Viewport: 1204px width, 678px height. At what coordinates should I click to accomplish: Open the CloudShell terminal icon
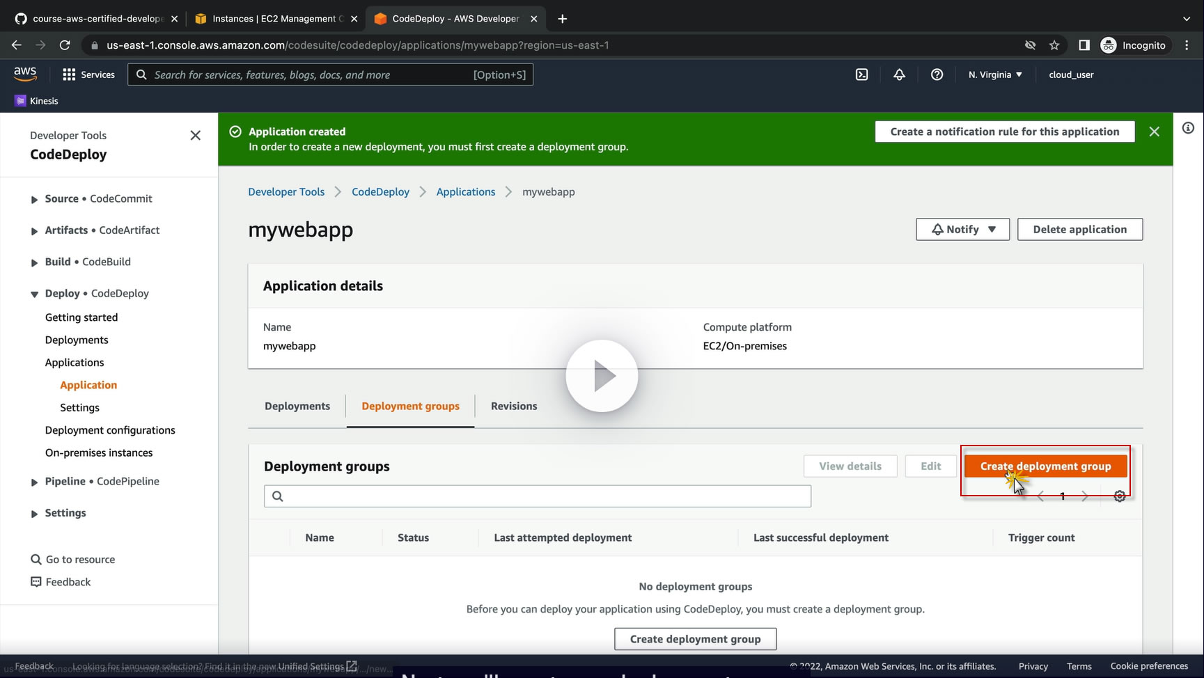(861, 74)
